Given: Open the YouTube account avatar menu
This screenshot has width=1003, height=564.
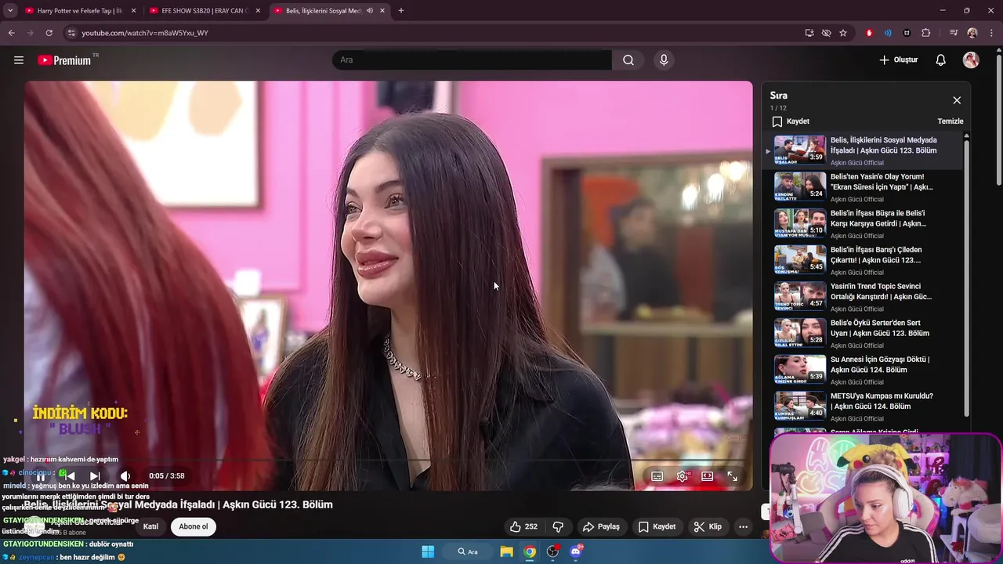Looking at the screenshot, I should pyautogui.click(x=971, y=60).
